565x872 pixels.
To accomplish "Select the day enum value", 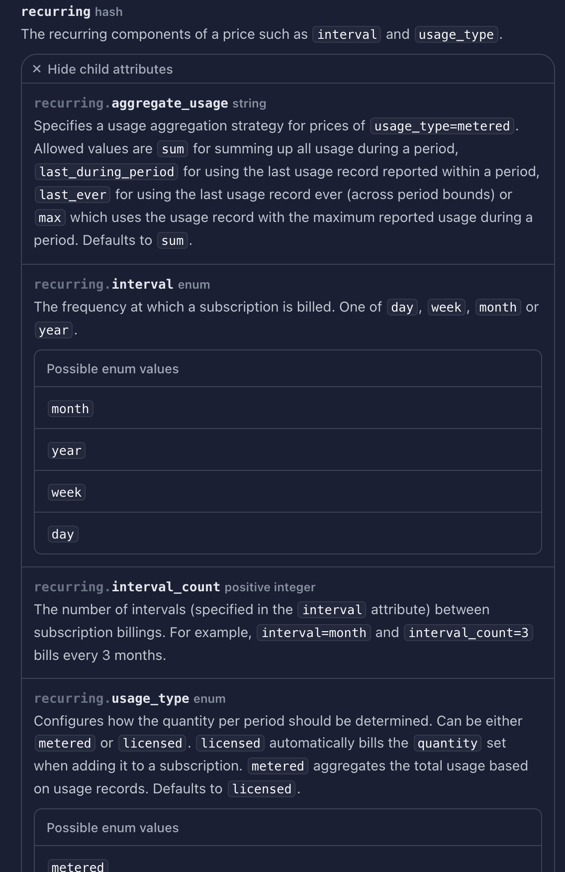I will click(63, 534).
